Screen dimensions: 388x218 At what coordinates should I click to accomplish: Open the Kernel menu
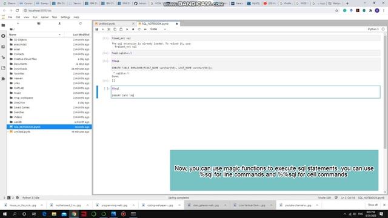click(44, 18)
